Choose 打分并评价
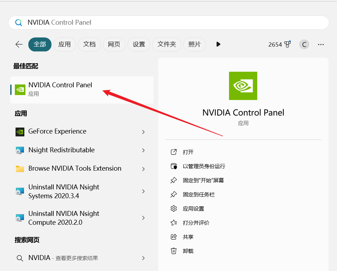 click(x=196, y=223)
